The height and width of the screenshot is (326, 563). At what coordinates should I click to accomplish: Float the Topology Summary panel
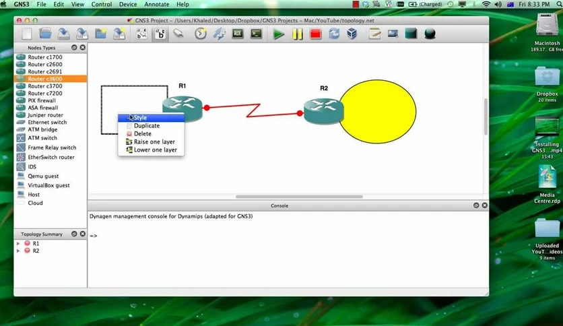tap(74, 234)
